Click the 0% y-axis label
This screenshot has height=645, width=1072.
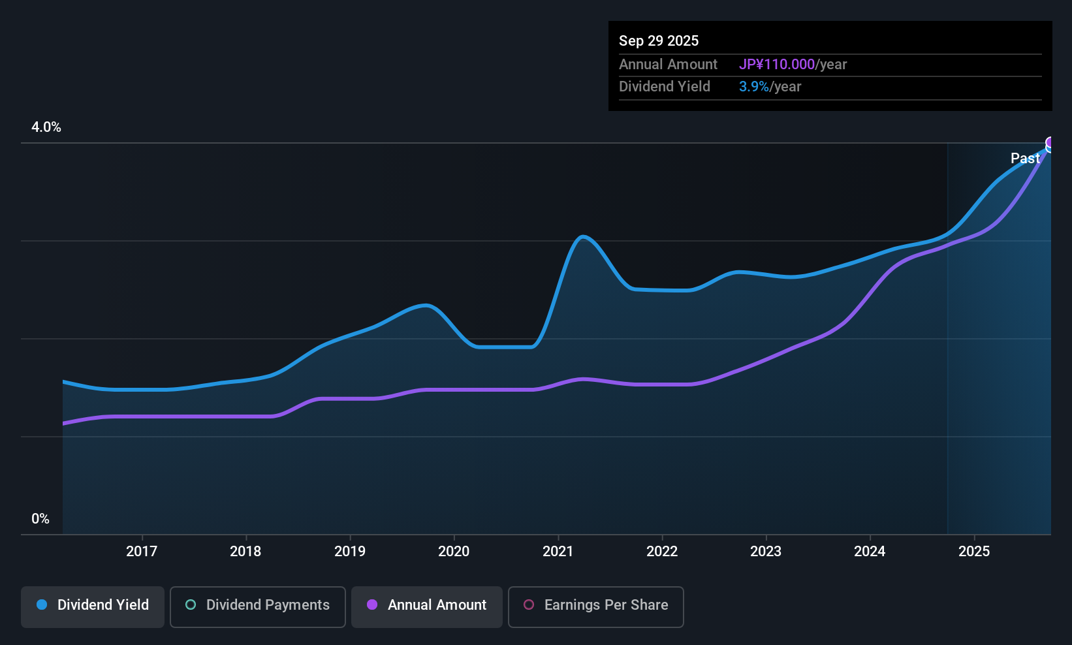pyautogui.click(x=40, y=519)
